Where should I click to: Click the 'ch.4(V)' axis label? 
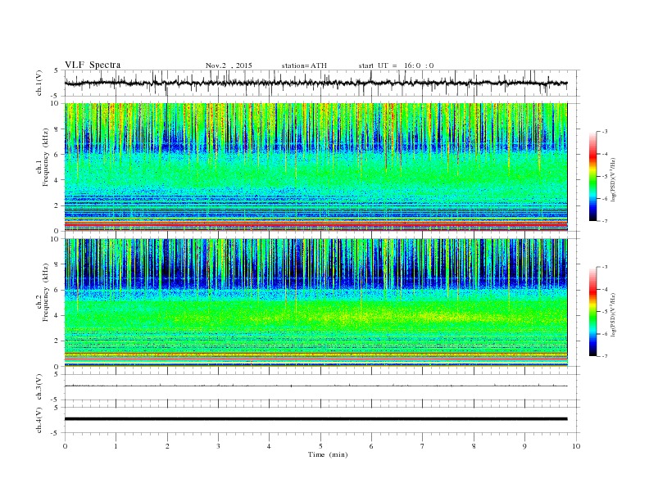[x=39, y=420]
